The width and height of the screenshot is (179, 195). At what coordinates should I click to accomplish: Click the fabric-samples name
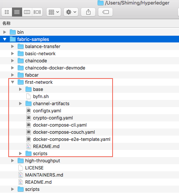[33, 39]
